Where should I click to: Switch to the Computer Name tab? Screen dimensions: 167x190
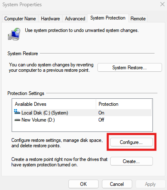tap(20, 19)
